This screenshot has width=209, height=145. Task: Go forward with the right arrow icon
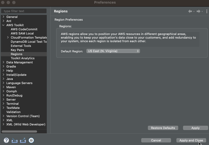pos(198,11)
